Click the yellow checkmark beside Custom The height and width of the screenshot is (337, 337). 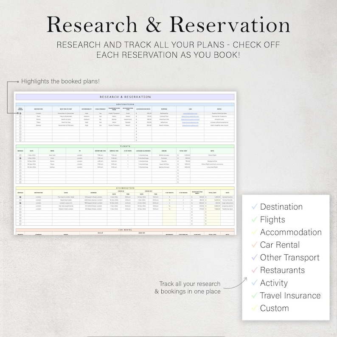(254, 308)
